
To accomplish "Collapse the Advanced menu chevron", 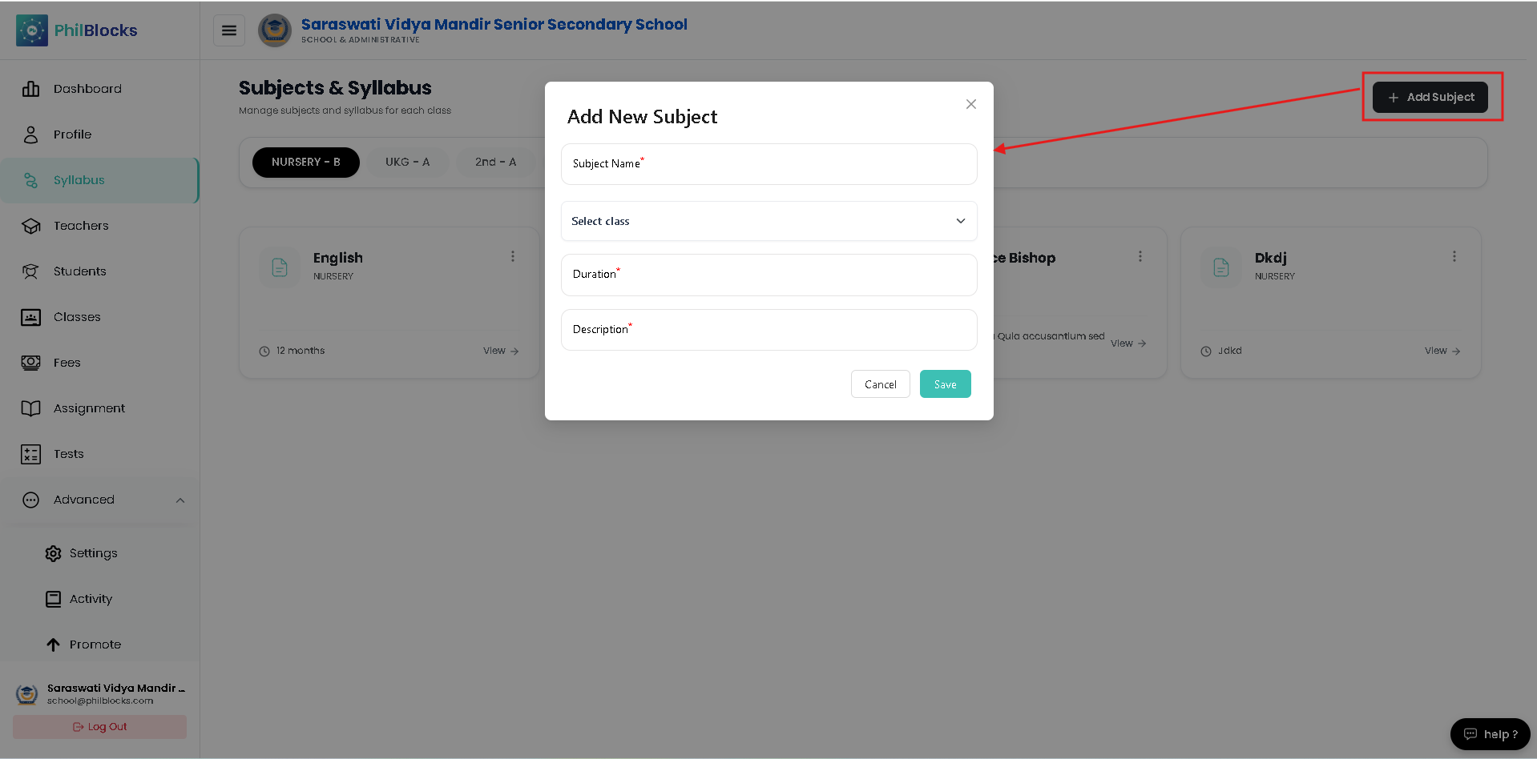I will point(180,500).
